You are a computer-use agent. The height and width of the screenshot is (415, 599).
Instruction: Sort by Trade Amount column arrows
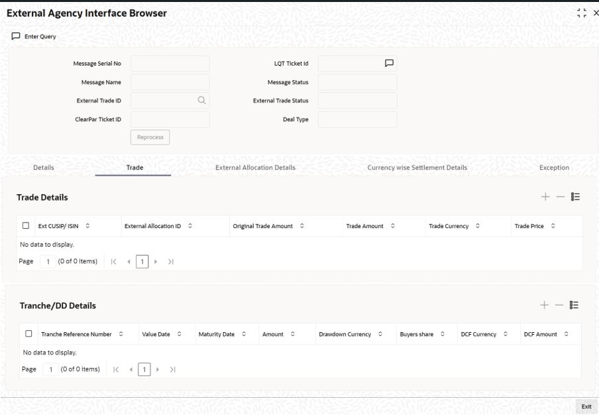tap(393, 226)
